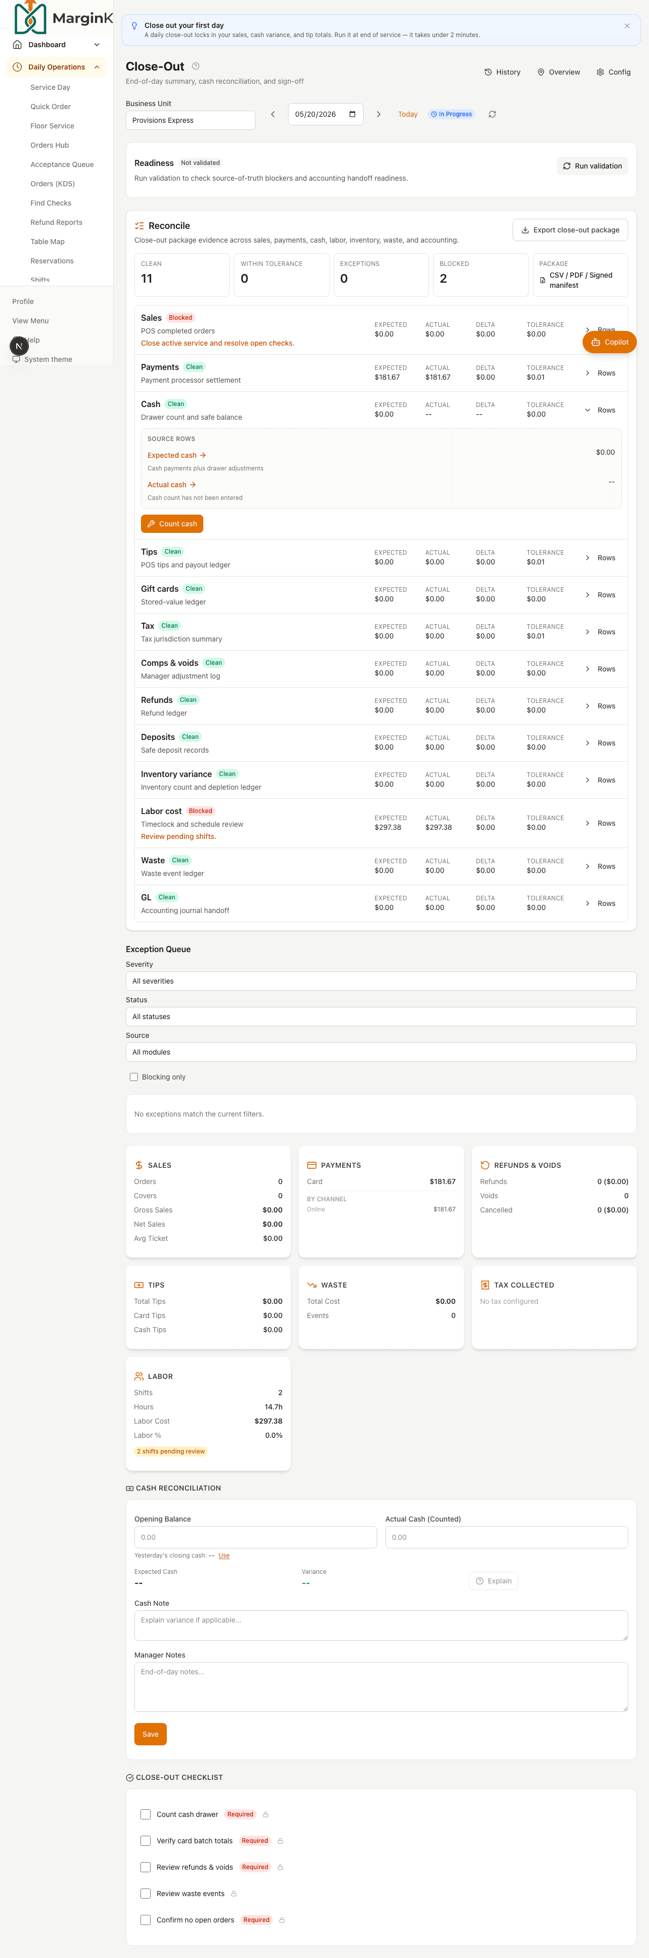649x1958 pixels.
Task: Click the Close-Out help question icon
Action: [x=196, y=66]
